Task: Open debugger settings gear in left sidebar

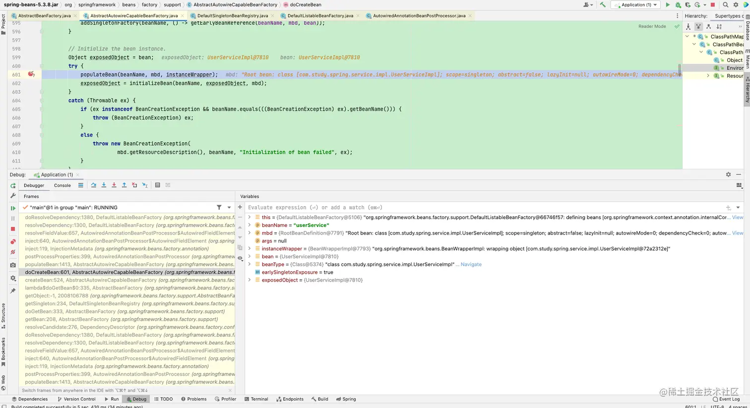Action: coord(13,278)
